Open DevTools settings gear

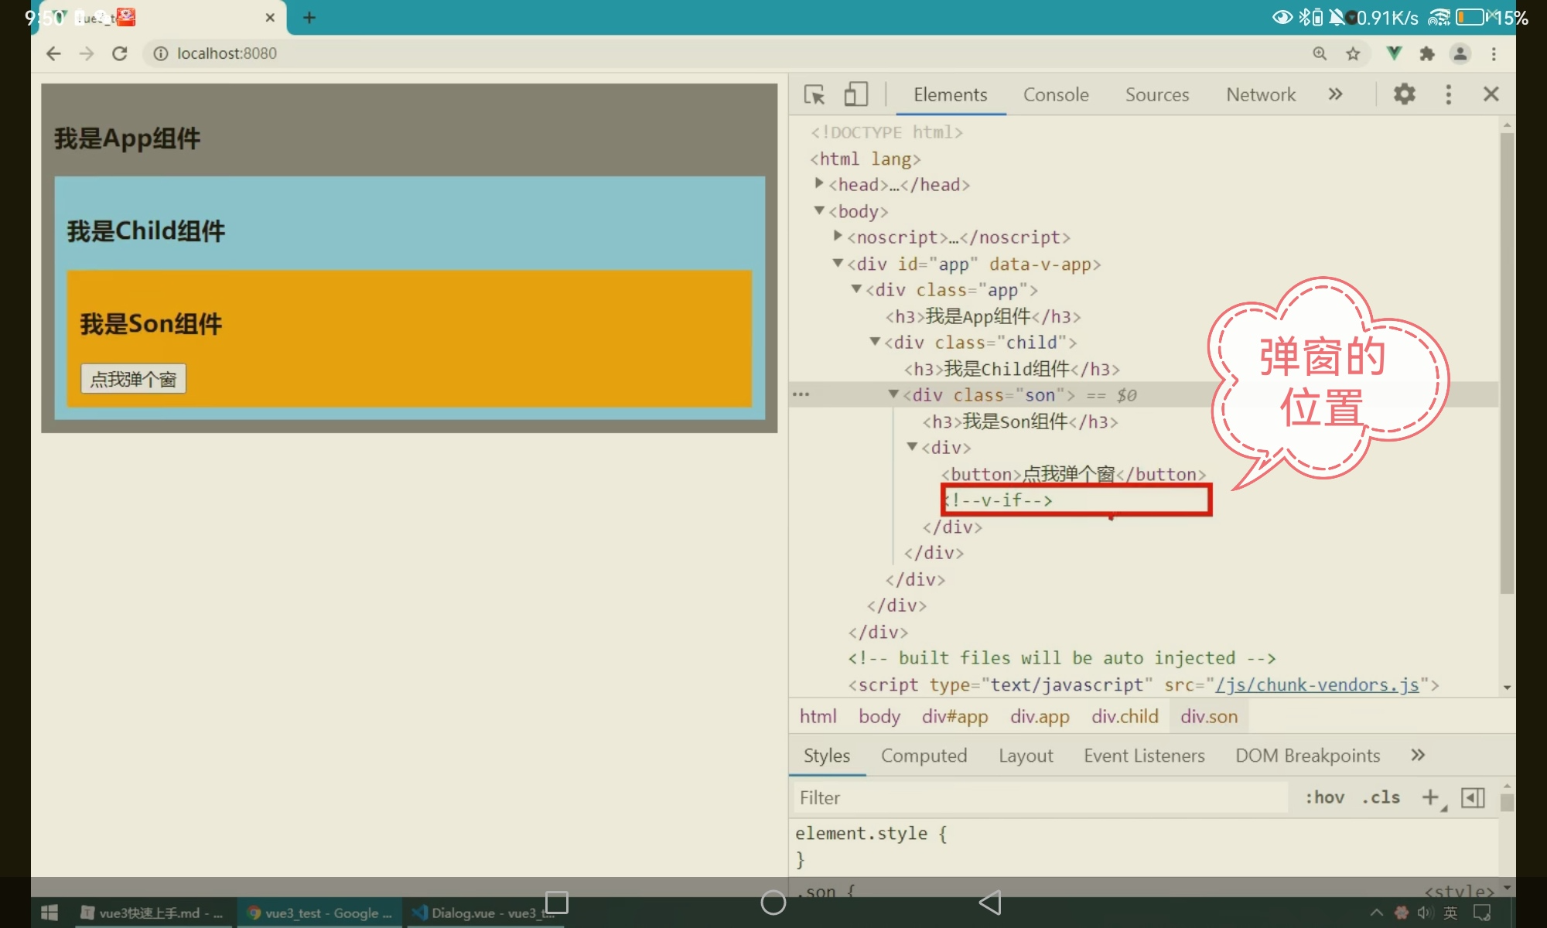(x=1404, y=94)
